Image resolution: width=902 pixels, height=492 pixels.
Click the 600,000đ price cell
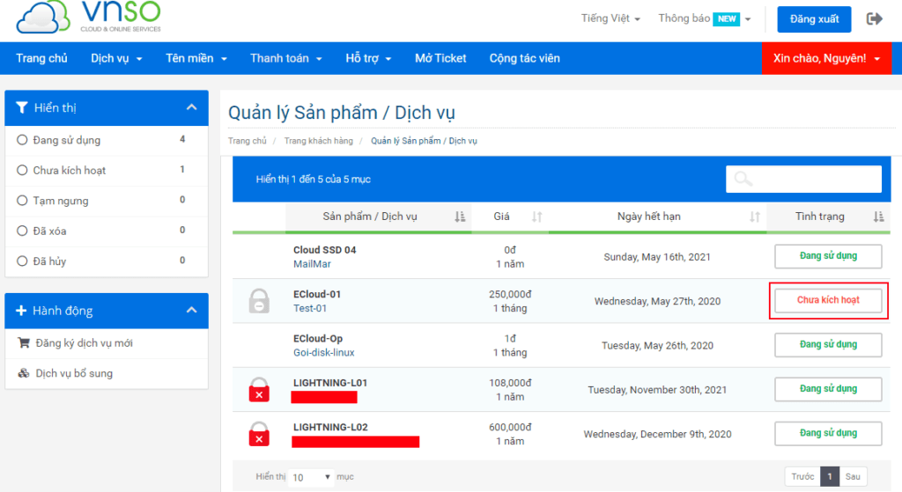click(x=510, y=427)
